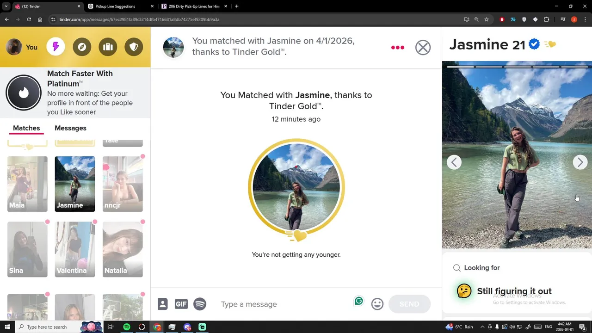Click the Match Faster With Platinum heading
Image resolution: width=592 pixels, height=333 pixels.
pos(80,79)
